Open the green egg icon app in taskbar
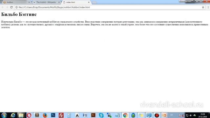 [133, 115]
